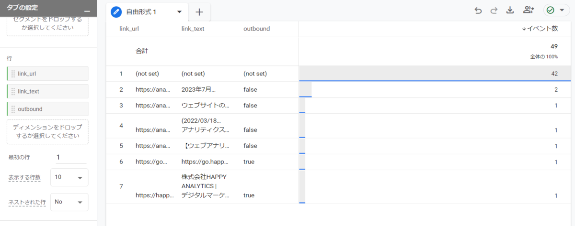Click the link_text cell ウェブサイトの…

coord(206,105)
